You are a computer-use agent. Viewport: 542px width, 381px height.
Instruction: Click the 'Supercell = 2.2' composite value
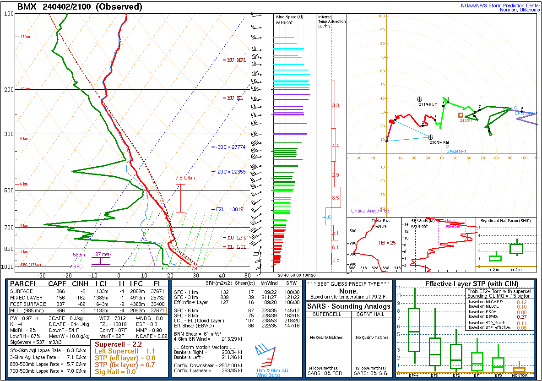(x=118, y=344)
